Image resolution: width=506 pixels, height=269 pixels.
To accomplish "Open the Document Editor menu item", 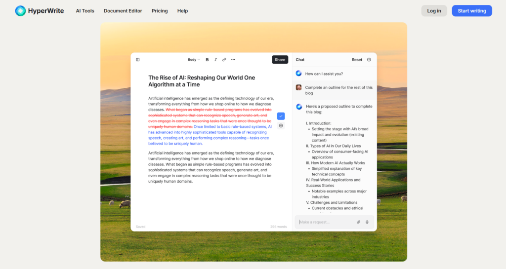I will [x=123, y=11].
